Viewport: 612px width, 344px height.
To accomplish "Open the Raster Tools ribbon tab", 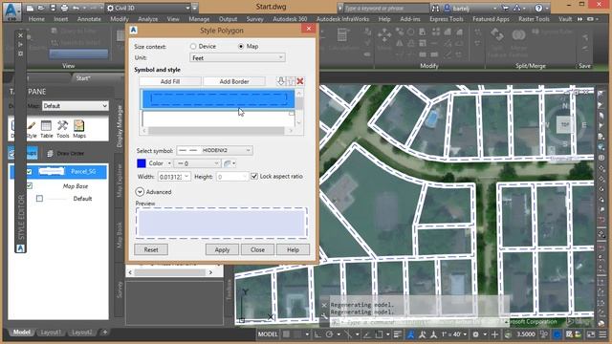I will coord(534,19).
